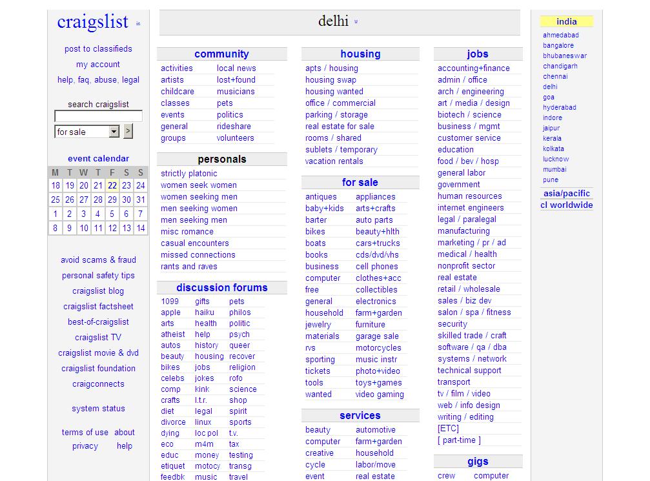Open my account link
This screenshot has height=481, width=650.
click(x=98, y=65)
